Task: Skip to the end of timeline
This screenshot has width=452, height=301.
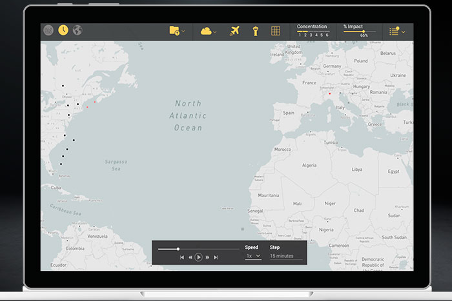Action: click(216, 257)
